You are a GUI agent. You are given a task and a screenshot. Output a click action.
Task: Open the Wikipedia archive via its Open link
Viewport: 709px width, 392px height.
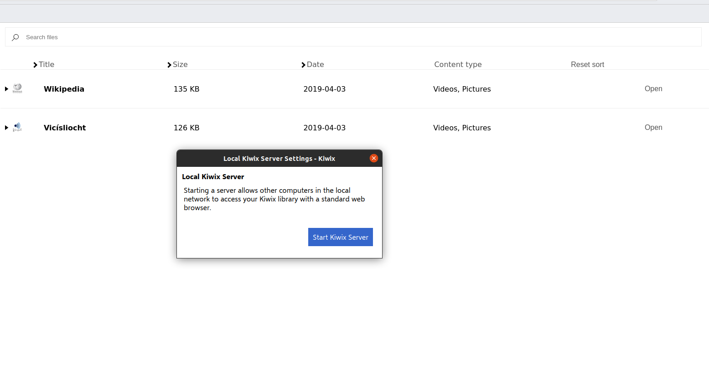(653, 88)
